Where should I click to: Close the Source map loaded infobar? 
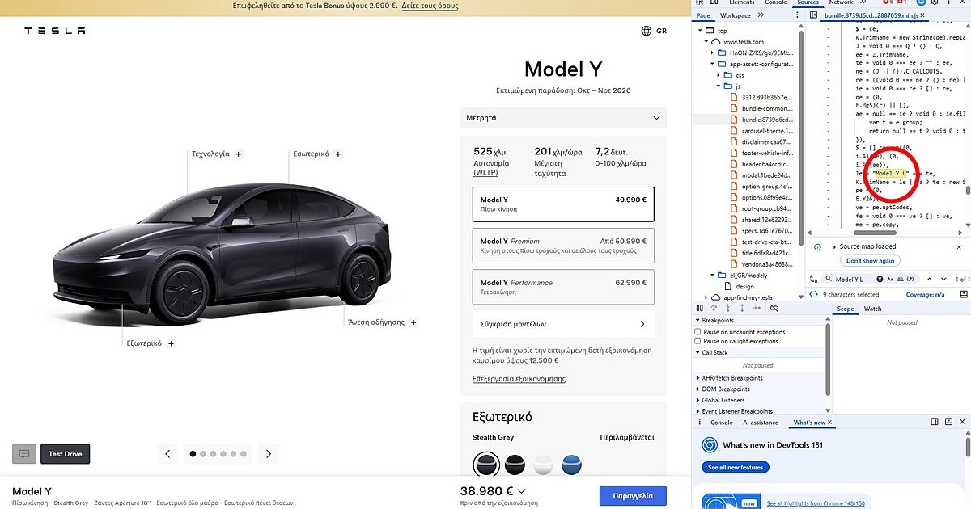click(x=960, y=246)
